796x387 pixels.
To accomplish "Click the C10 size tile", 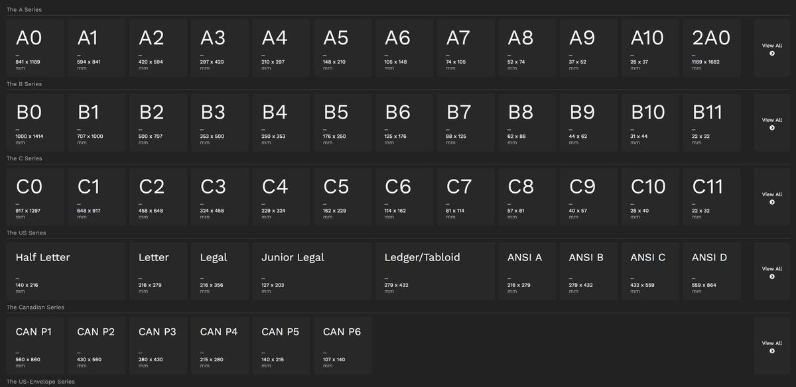I will (650, 197).
